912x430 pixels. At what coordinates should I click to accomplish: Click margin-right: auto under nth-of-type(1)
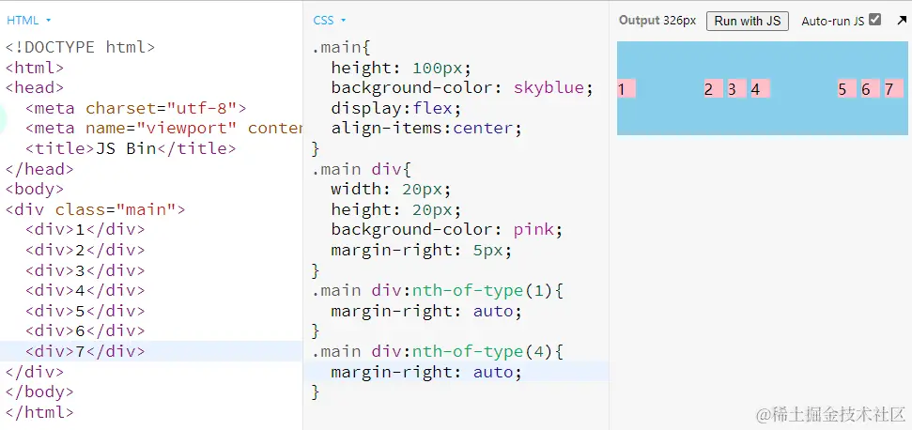click(x=426, y=311)
